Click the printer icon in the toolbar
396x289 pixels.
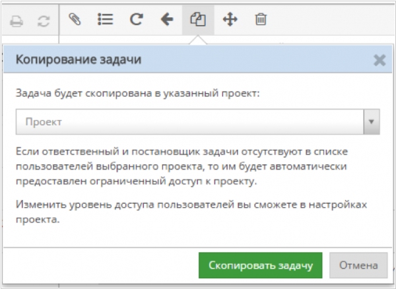click(x=17, y=20)
